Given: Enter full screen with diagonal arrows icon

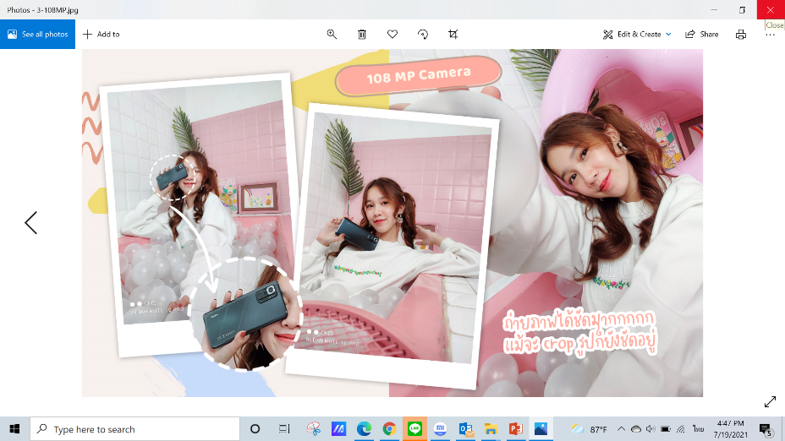Looking at the screenshot, I should [770, 401].
